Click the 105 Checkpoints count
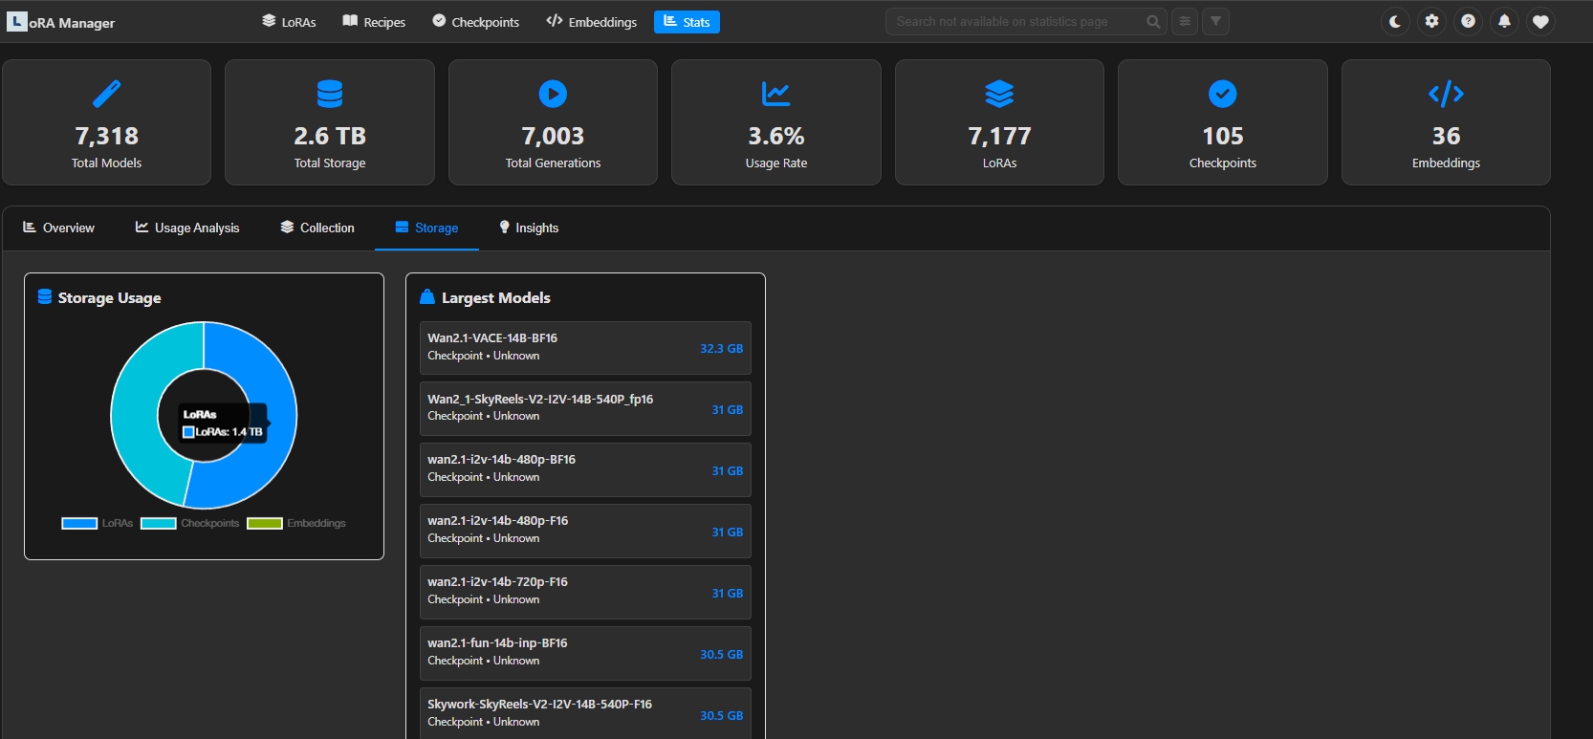Screen dimensions: 1593x739 point(1223,136)
